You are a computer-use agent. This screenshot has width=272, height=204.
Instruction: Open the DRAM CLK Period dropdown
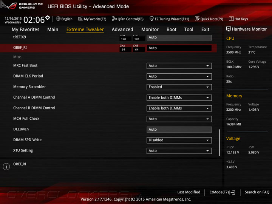click(179, 76)
